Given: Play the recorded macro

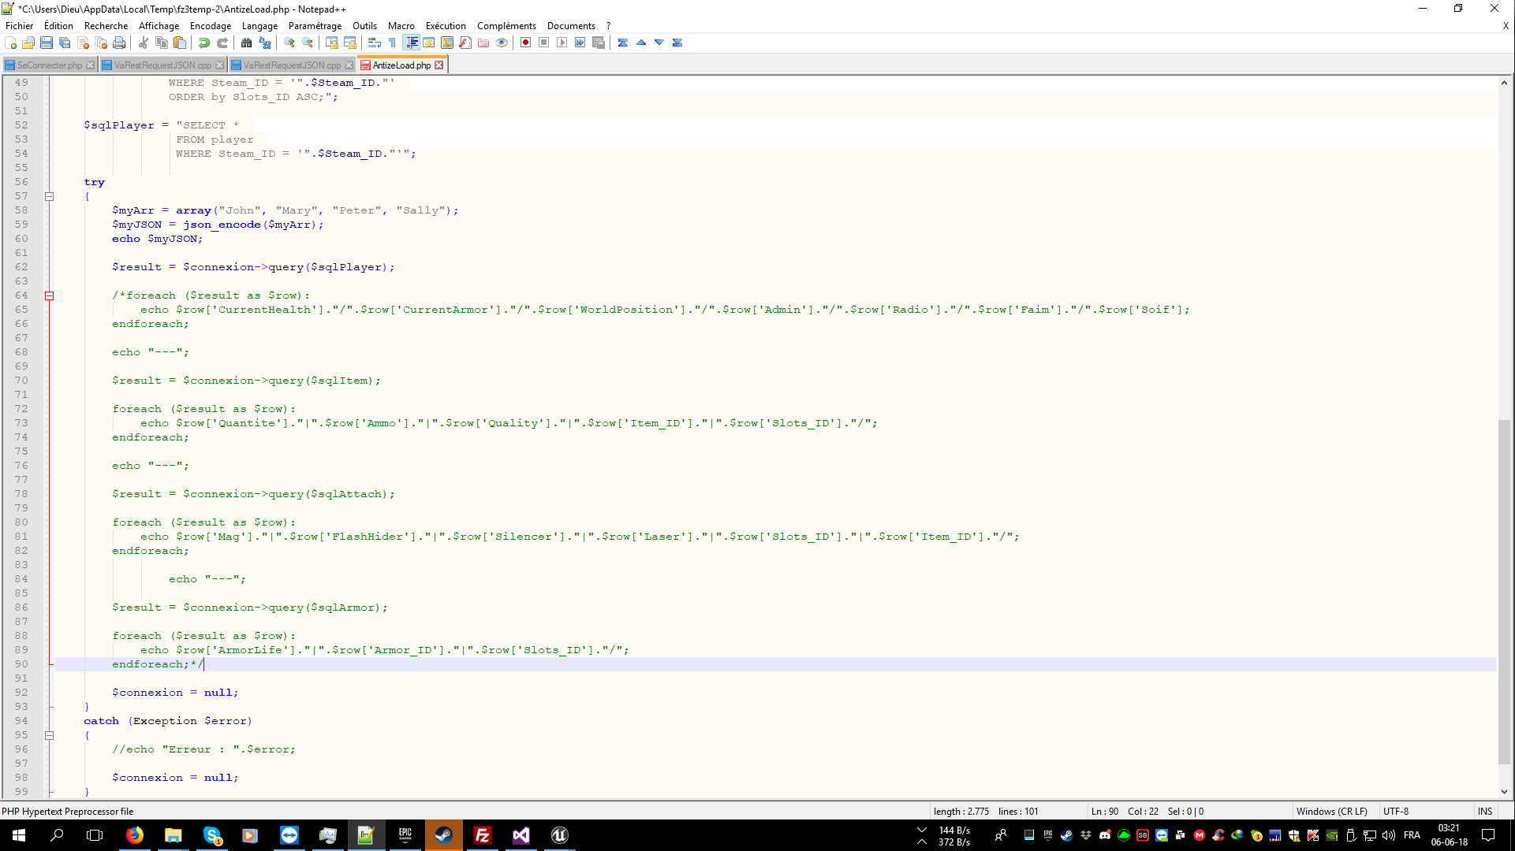Looking at the screenshot, I should coord(562,43).
